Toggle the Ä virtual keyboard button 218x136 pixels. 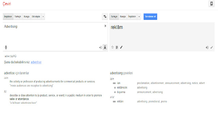pyautogui.click(x=105, y=48)
